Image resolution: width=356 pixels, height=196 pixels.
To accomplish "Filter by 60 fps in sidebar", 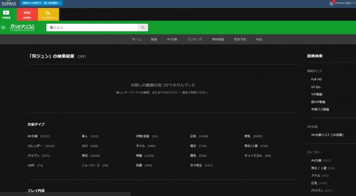I will [x=316, y=87].
